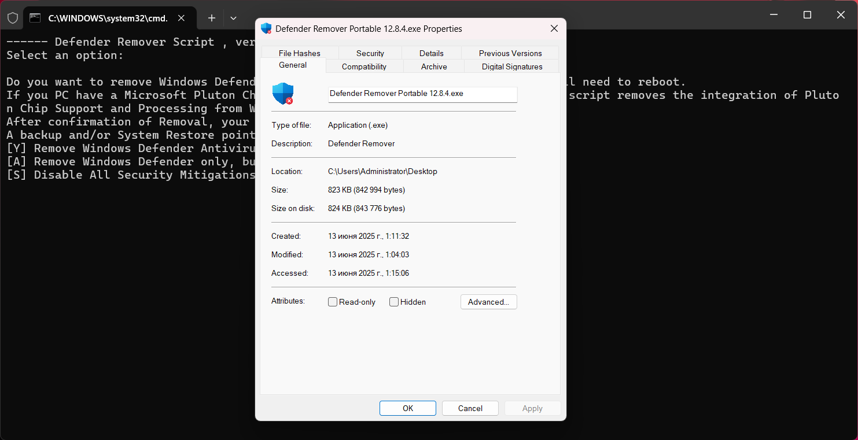Maximize the terminal window
Screen dimensions: 858x440
(x=807, y=15)
